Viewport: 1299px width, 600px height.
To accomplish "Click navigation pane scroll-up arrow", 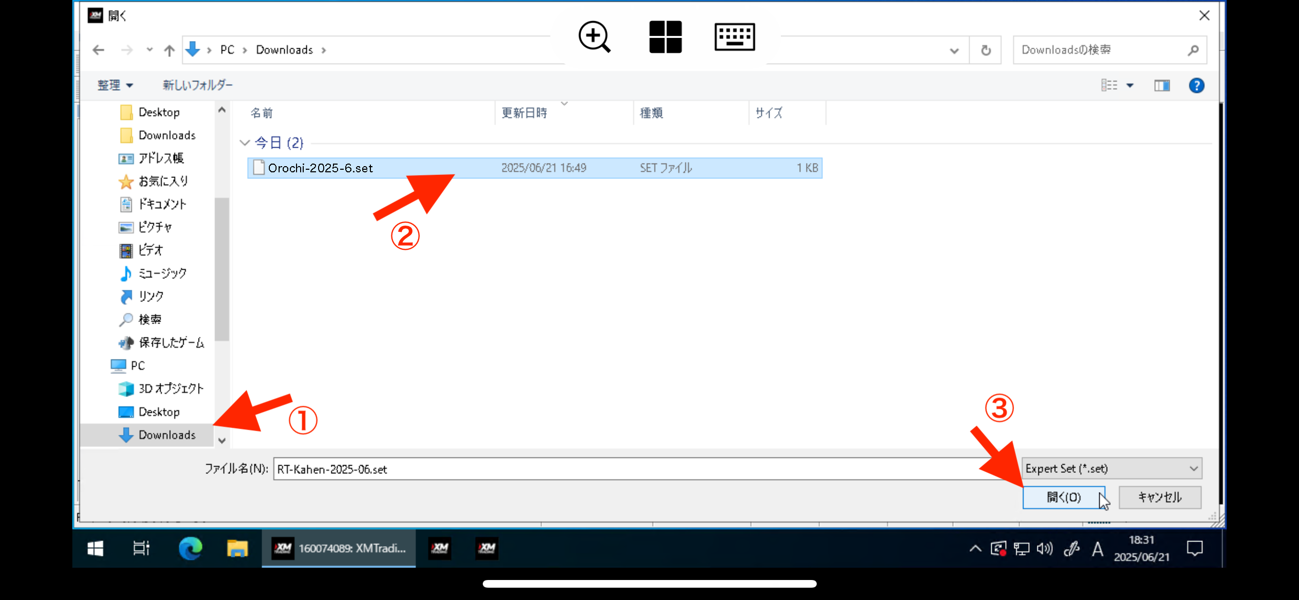I will pos(222,110).
